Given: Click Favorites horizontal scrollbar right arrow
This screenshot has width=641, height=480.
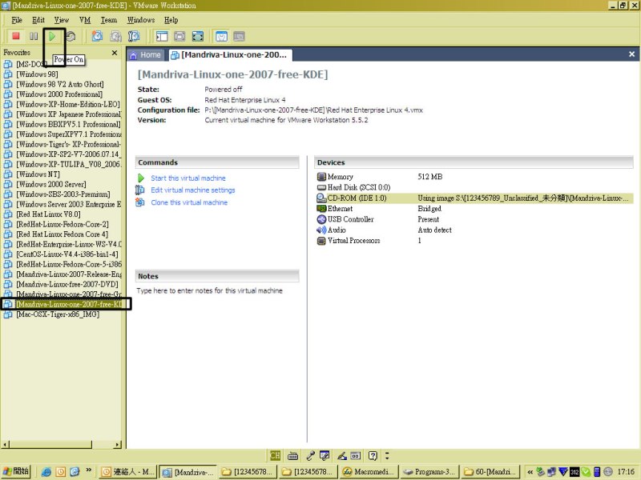Looking at the screenshot, I should 118,444.
